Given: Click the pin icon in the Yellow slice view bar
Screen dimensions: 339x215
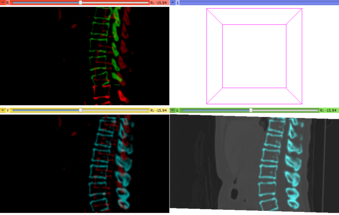Looking at the screenshot, I should (3, 110).
